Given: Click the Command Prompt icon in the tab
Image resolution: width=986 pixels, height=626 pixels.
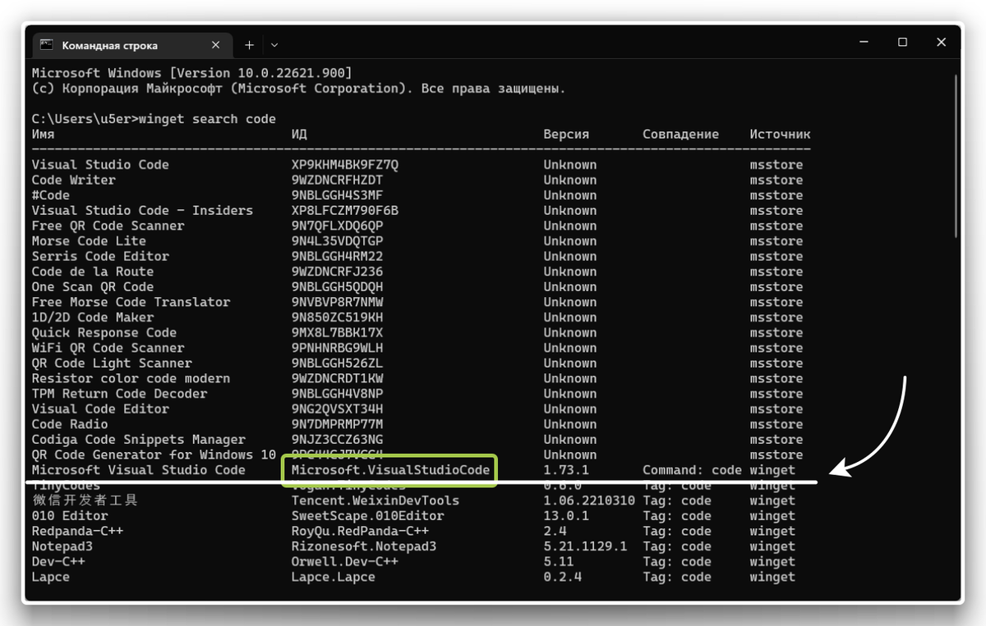Looking at the screenshot, I should click(47, 45).
